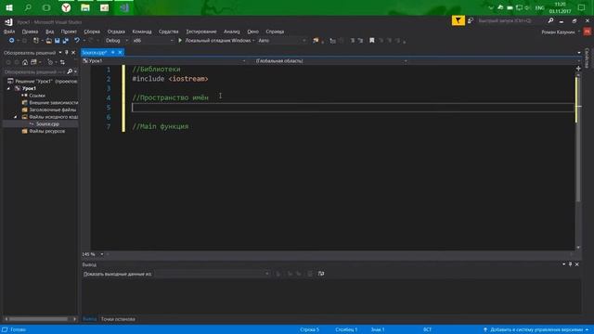594x334 pixels.
Task: Click the Navigate Backward icon in toolbar
Action: tap(11, 41)
